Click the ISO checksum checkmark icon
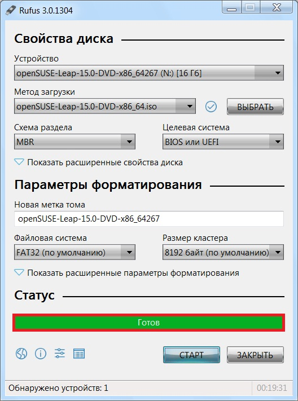 click(x=211, y=107)
